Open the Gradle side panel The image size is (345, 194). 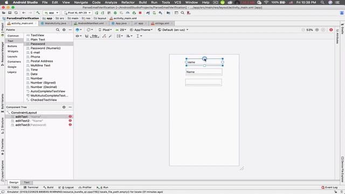pos(342,29)
